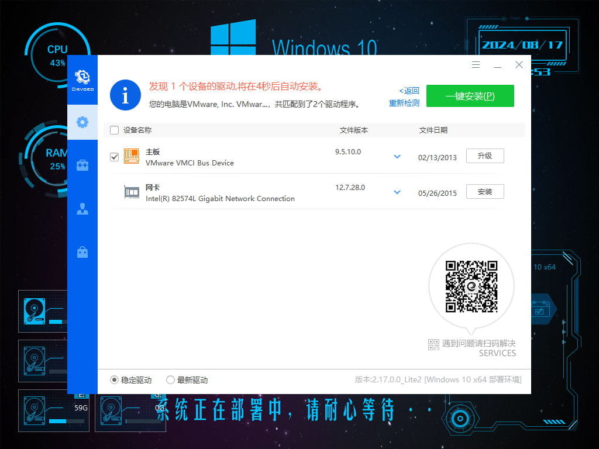599x449 pixels.
Task: Open the shopping bag sidebar icon
Action: 82,252
